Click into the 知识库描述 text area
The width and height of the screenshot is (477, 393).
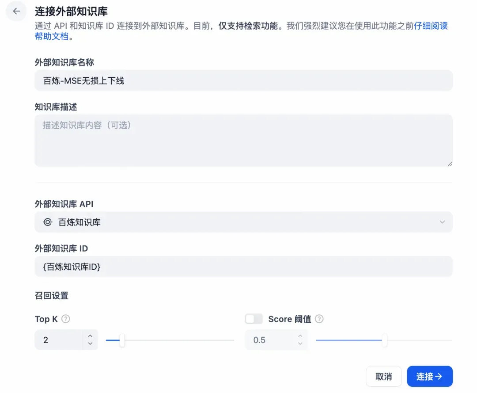coord(244,141)
